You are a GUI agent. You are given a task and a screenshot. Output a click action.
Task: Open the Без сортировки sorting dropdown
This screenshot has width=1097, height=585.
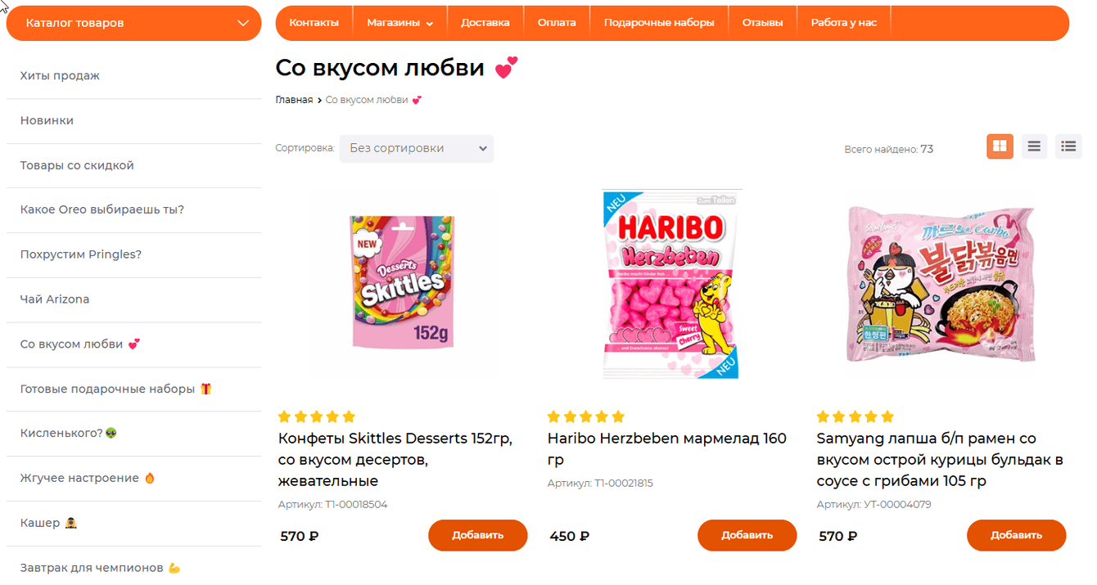point(416,148)
